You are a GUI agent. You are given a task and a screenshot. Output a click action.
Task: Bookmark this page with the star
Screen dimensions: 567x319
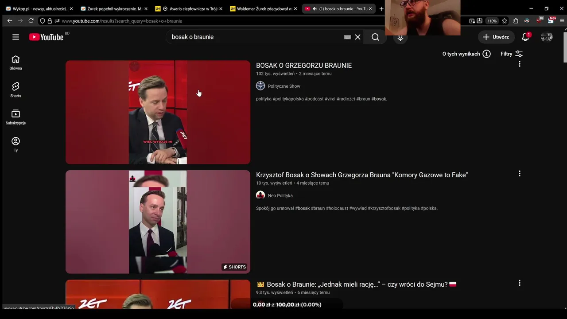pyautogui.click(x=505, y=21)
